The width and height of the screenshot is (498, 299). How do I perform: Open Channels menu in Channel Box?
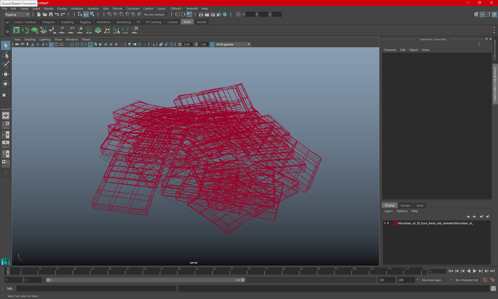click(390, 50)
